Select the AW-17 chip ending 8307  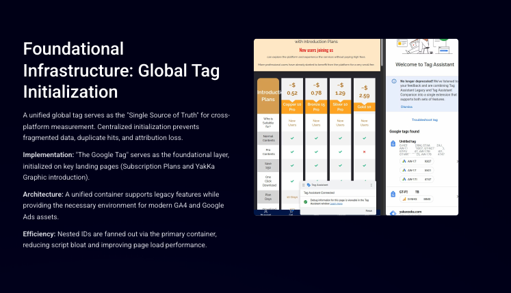(x=417, y=161)
